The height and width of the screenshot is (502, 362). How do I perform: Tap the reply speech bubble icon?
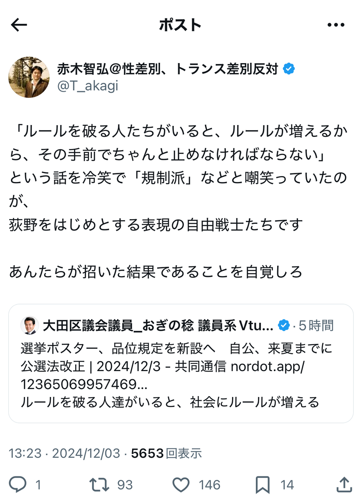pos(18,484)
